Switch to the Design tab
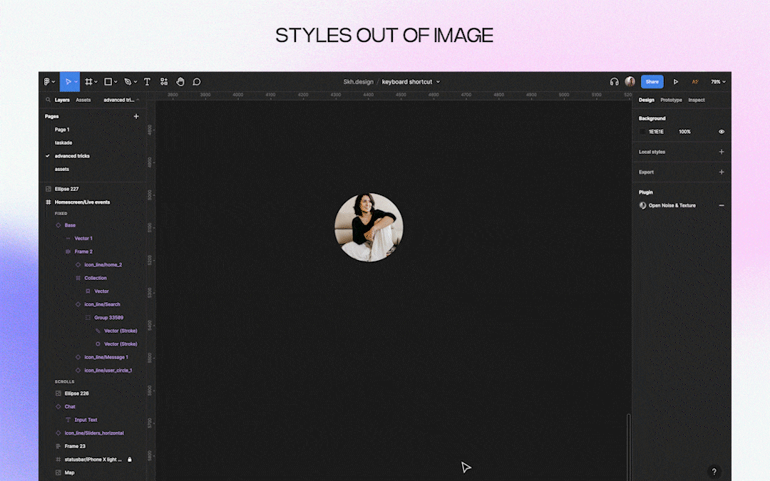This screenshot has height=481, width=770. [x=646, y=100]
